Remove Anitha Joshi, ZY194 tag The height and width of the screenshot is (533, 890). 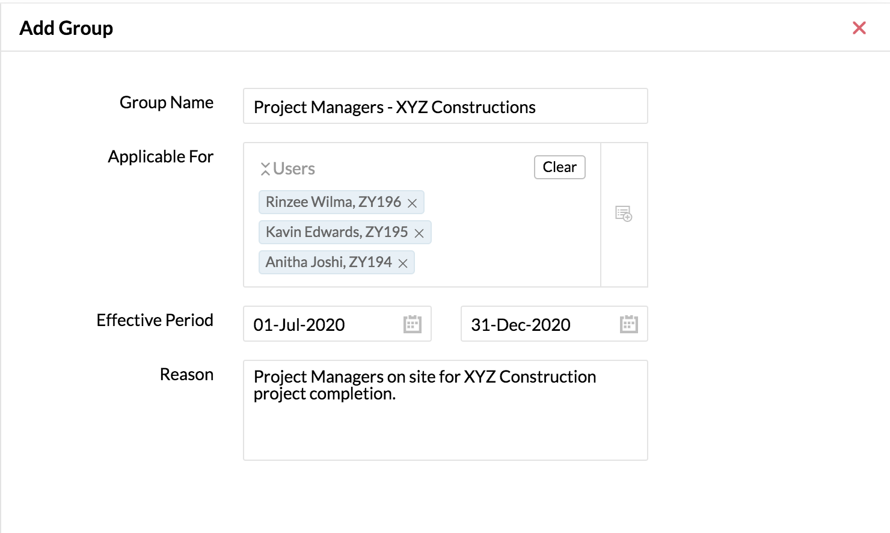tap(403, 263)
